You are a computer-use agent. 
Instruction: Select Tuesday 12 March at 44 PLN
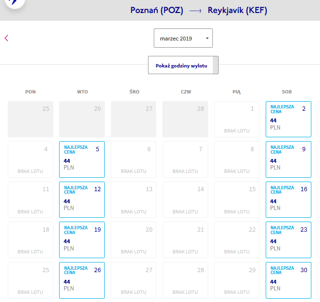pyautogui.click(x=82, y=199)
